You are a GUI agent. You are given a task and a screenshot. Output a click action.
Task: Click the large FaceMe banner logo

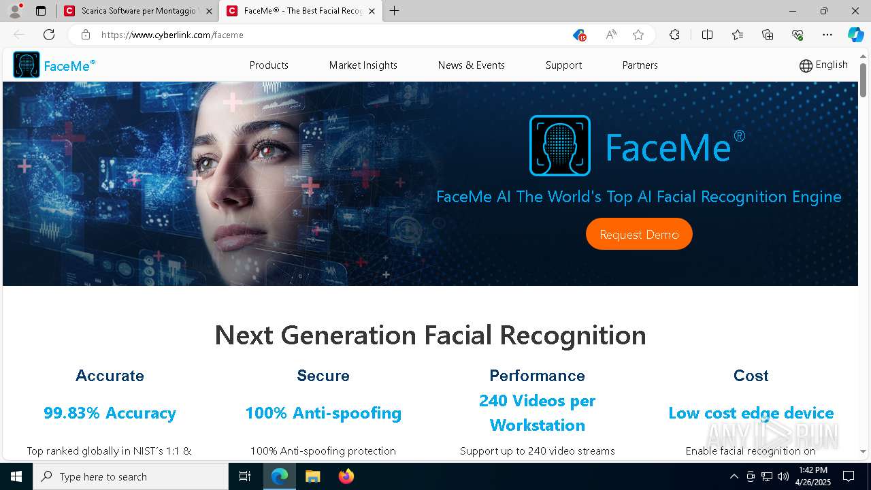point(638,146)
